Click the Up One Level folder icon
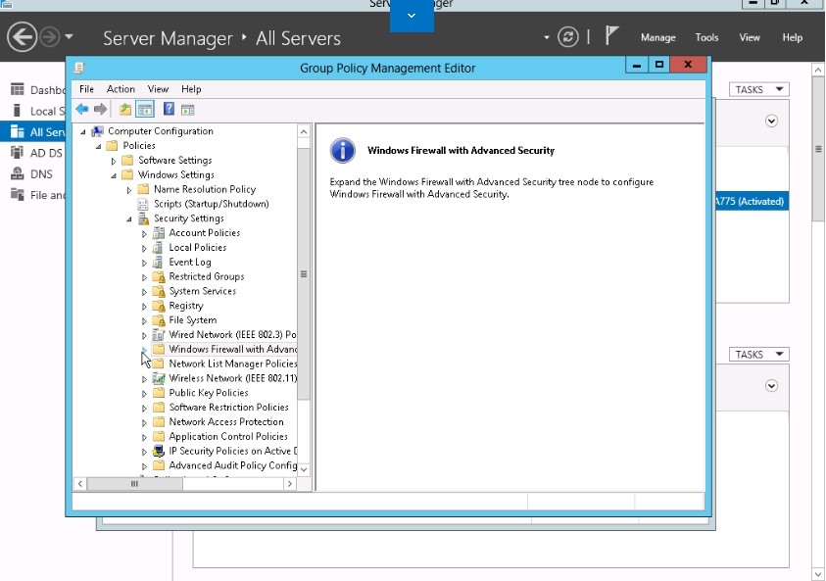Viewport: 826px width, 581px height. click(x=124, y=110)
